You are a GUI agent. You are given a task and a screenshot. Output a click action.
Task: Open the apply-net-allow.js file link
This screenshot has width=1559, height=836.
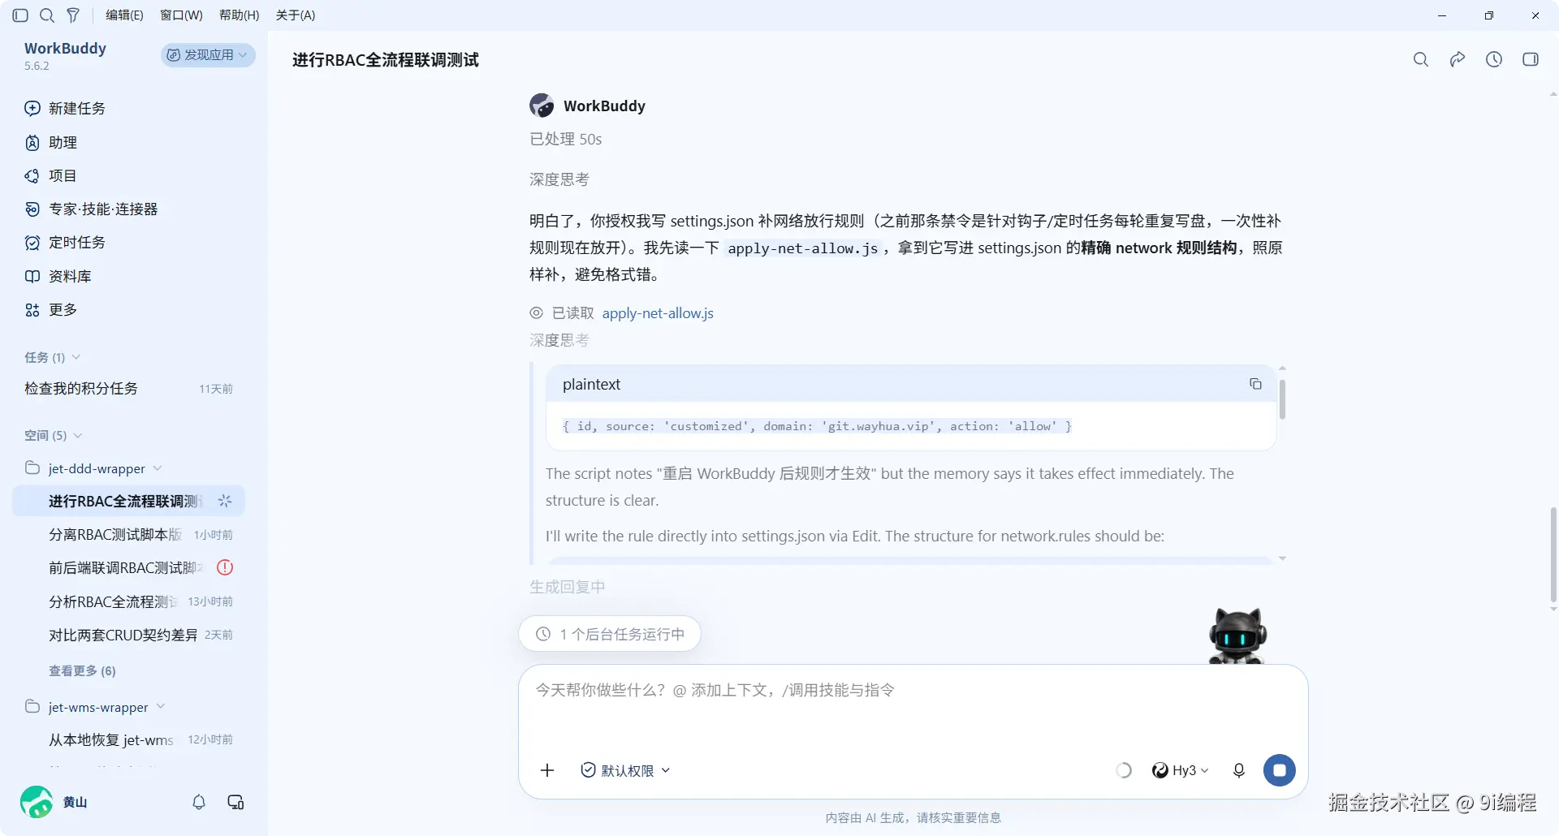pyautogui.click(x=658, y=313)
